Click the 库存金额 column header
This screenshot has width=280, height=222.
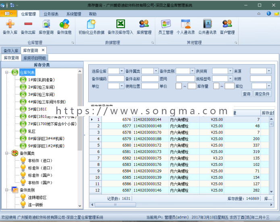[x=268, y=113]
